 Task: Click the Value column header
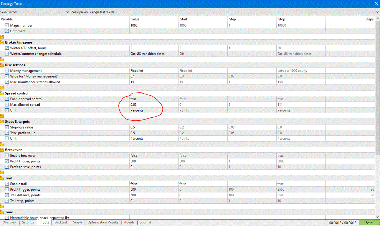click(154, 19)
